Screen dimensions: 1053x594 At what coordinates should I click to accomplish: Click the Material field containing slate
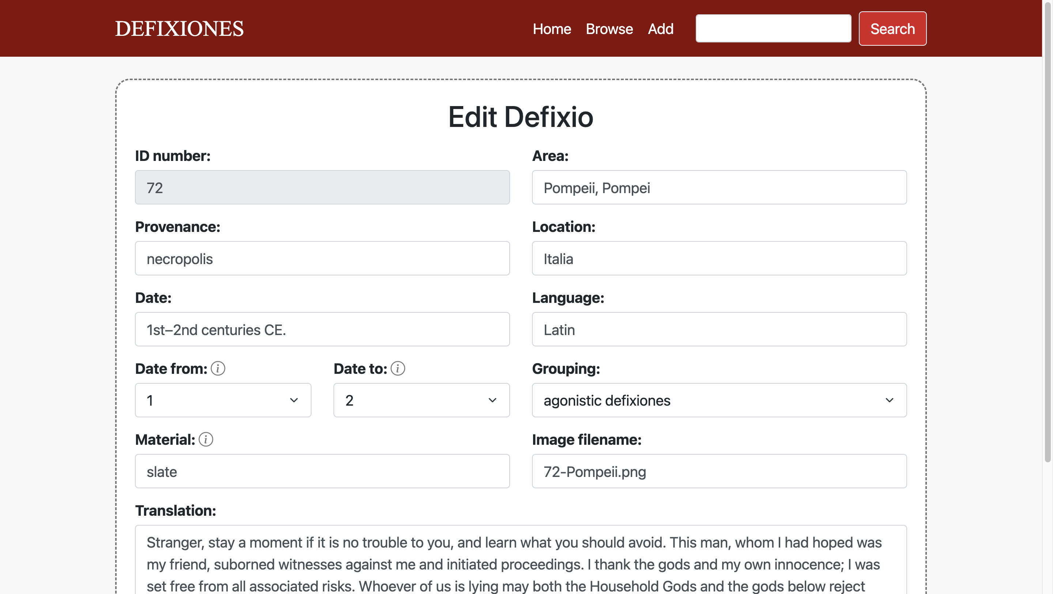point(322,471)
